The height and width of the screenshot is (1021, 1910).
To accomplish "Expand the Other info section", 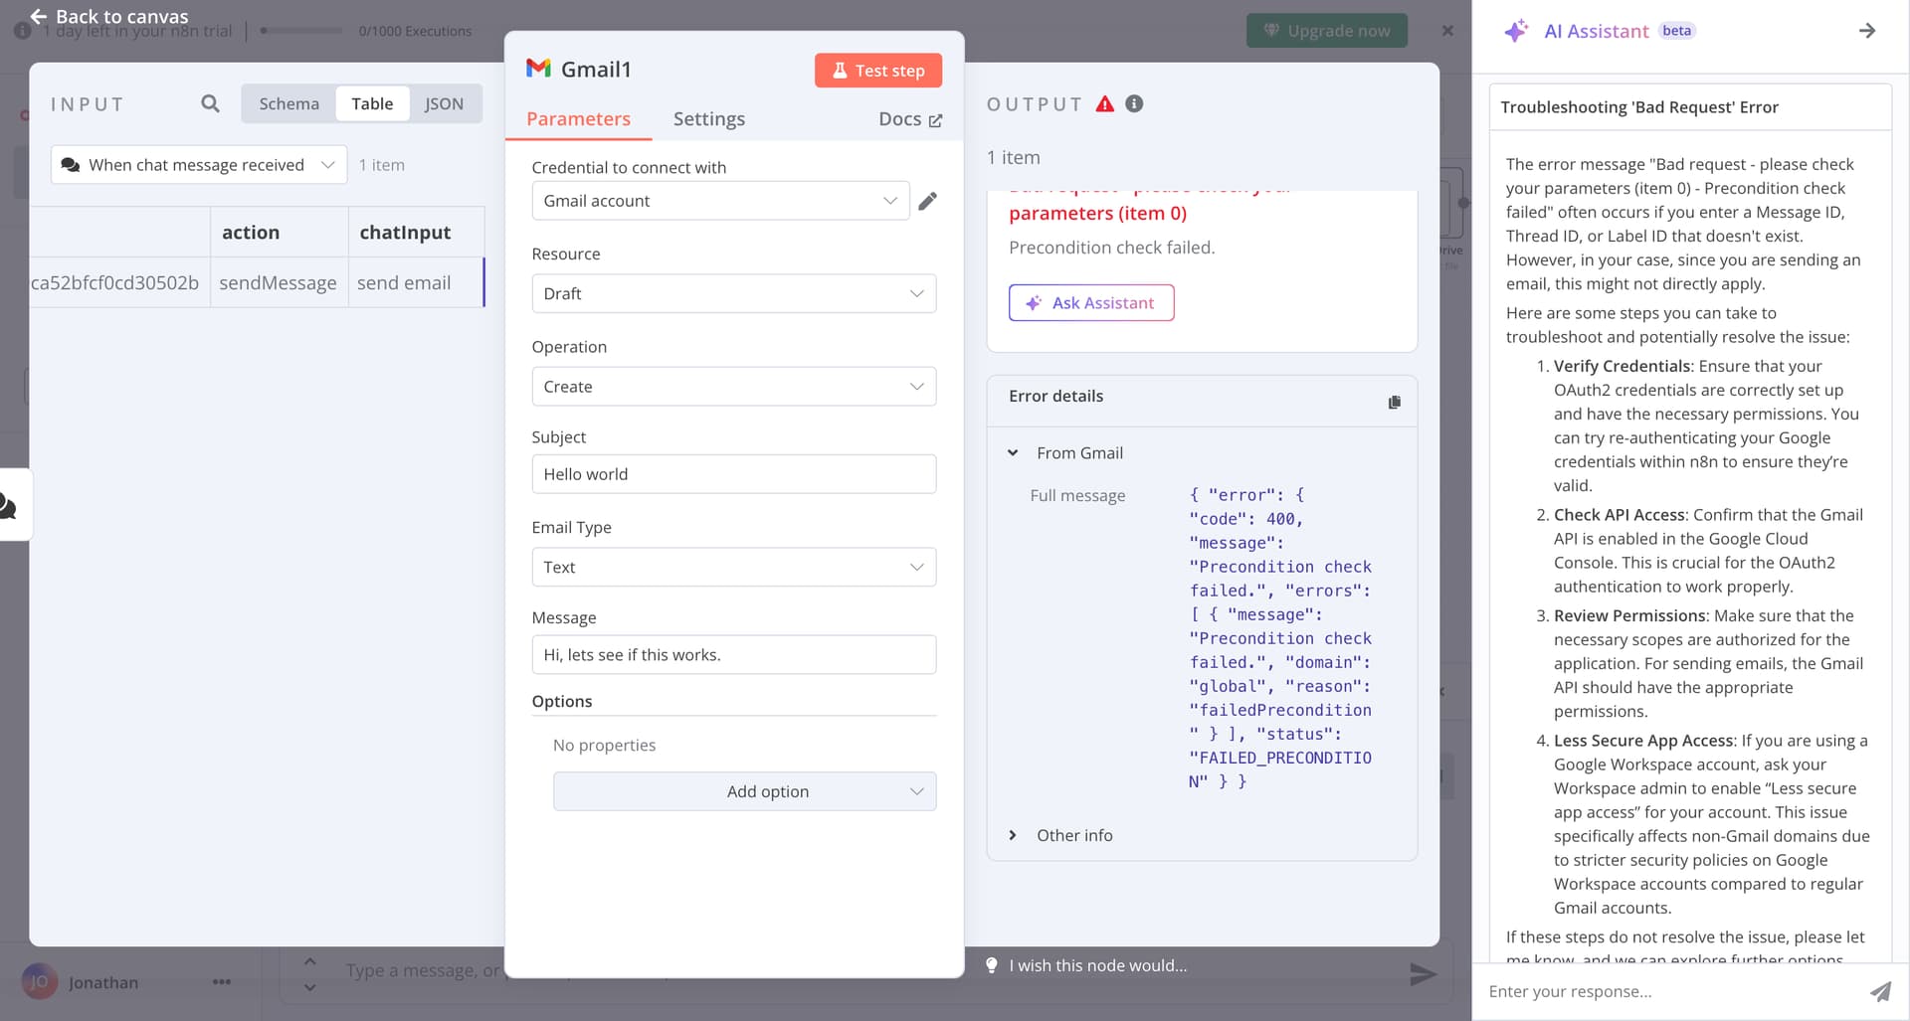I will tap(1013, 835).
